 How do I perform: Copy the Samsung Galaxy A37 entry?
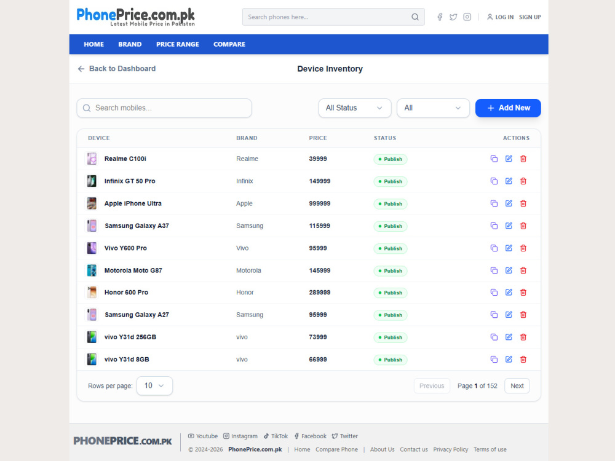[x=494, y=226]
